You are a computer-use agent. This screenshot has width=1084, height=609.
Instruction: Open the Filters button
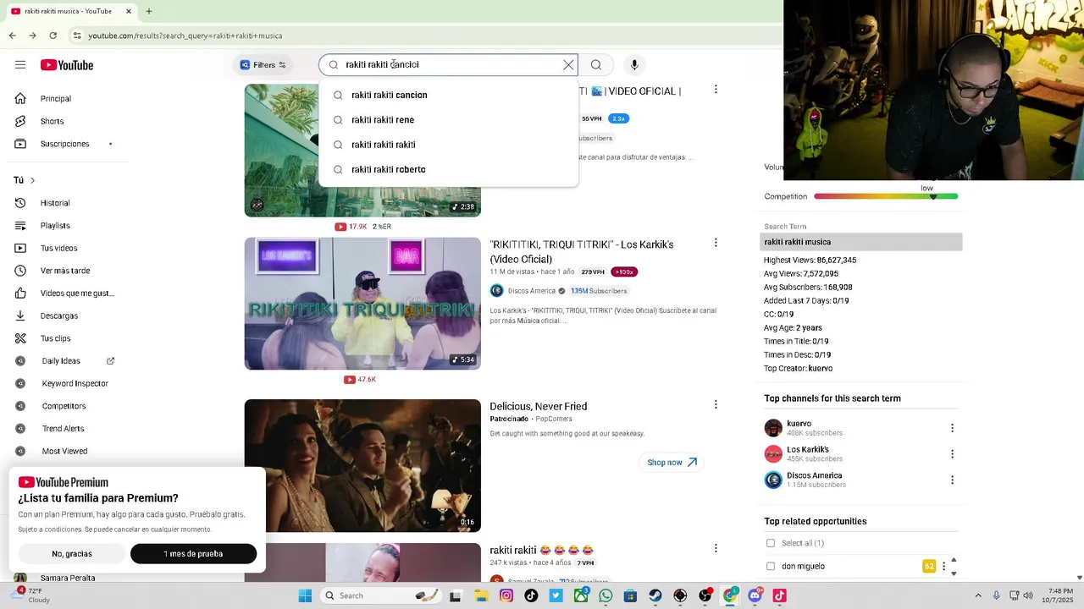click(x=263, y=65)
